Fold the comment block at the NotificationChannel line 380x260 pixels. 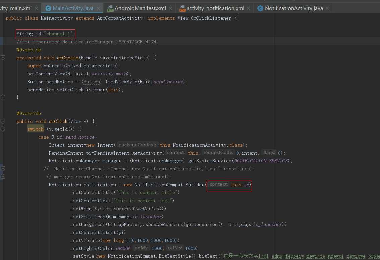3,168
